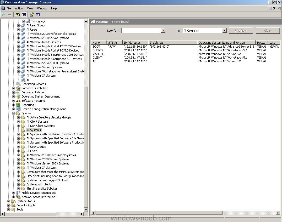Image resolution: width=282 pixels, height=222 pixels.
Task: Click the results pane horizontal scrollbar
Action: pos(159,213)
